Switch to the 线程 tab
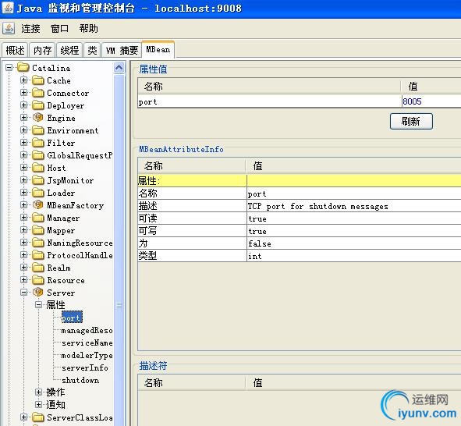Viewport: 461px width, 426px height. (69, 50)
